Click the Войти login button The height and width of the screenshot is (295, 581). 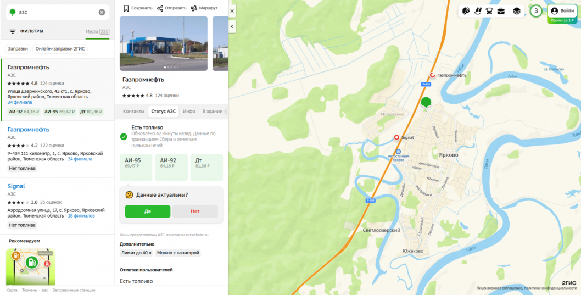562,11
